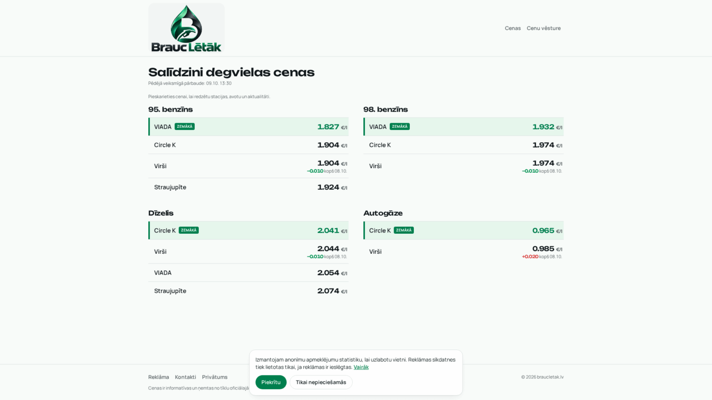
Task: Select VIADA row under 95. benzīns
Action: (248, 126)
